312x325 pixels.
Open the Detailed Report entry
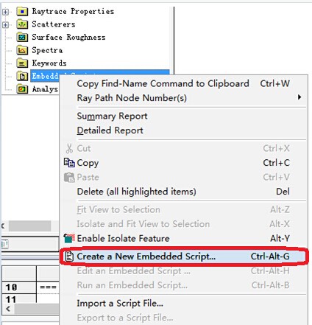(110, 130)
